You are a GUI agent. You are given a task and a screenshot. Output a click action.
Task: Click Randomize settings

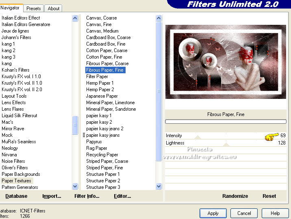pos(235,196)
